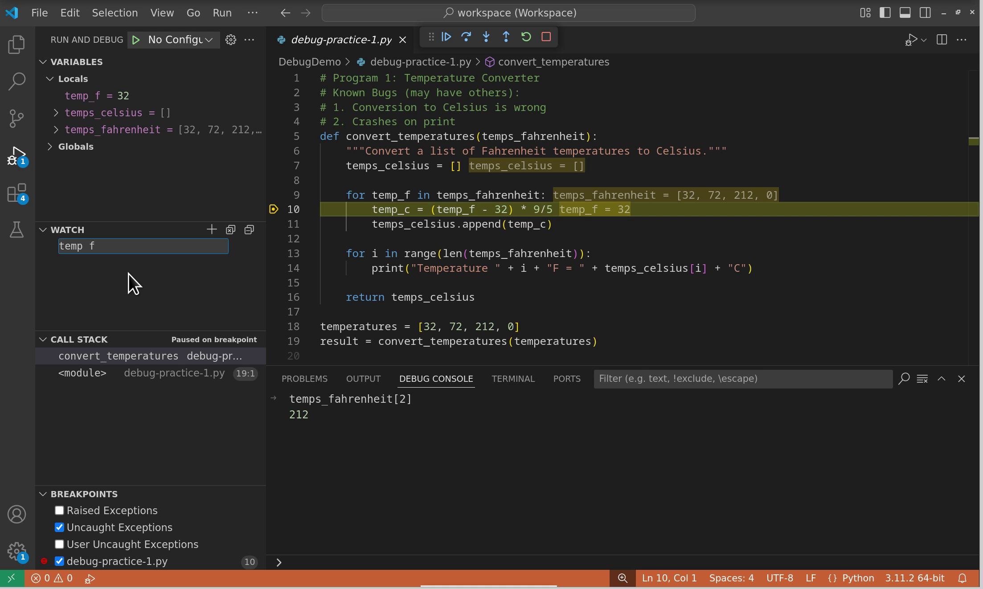
Task: Click the Step Into debug button
Action: click(x=486, y=37)
